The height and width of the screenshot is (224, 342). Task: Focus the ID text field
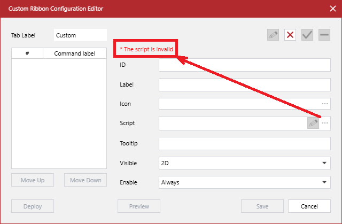coord(245,65)
